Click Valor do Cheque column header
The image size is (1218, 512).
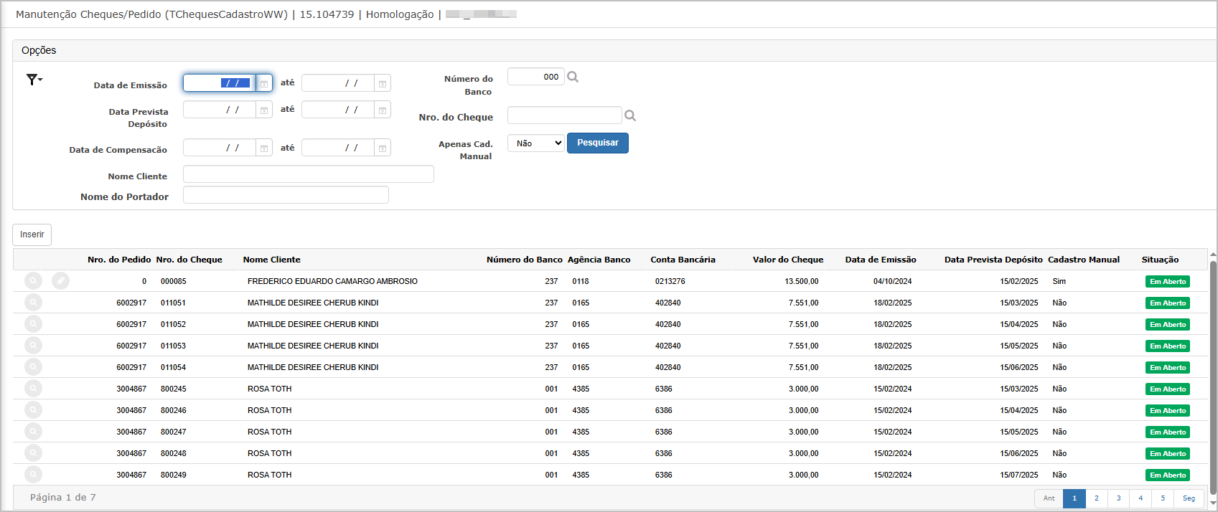pos(788,260)
